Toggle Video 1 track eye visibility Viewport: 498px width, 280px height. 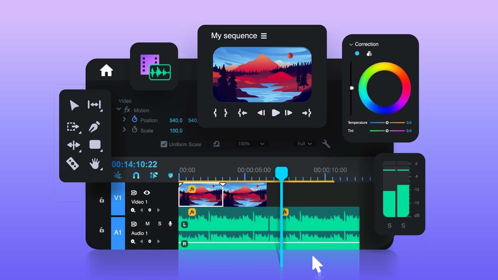pyautogui.click(x=147, y=193)
